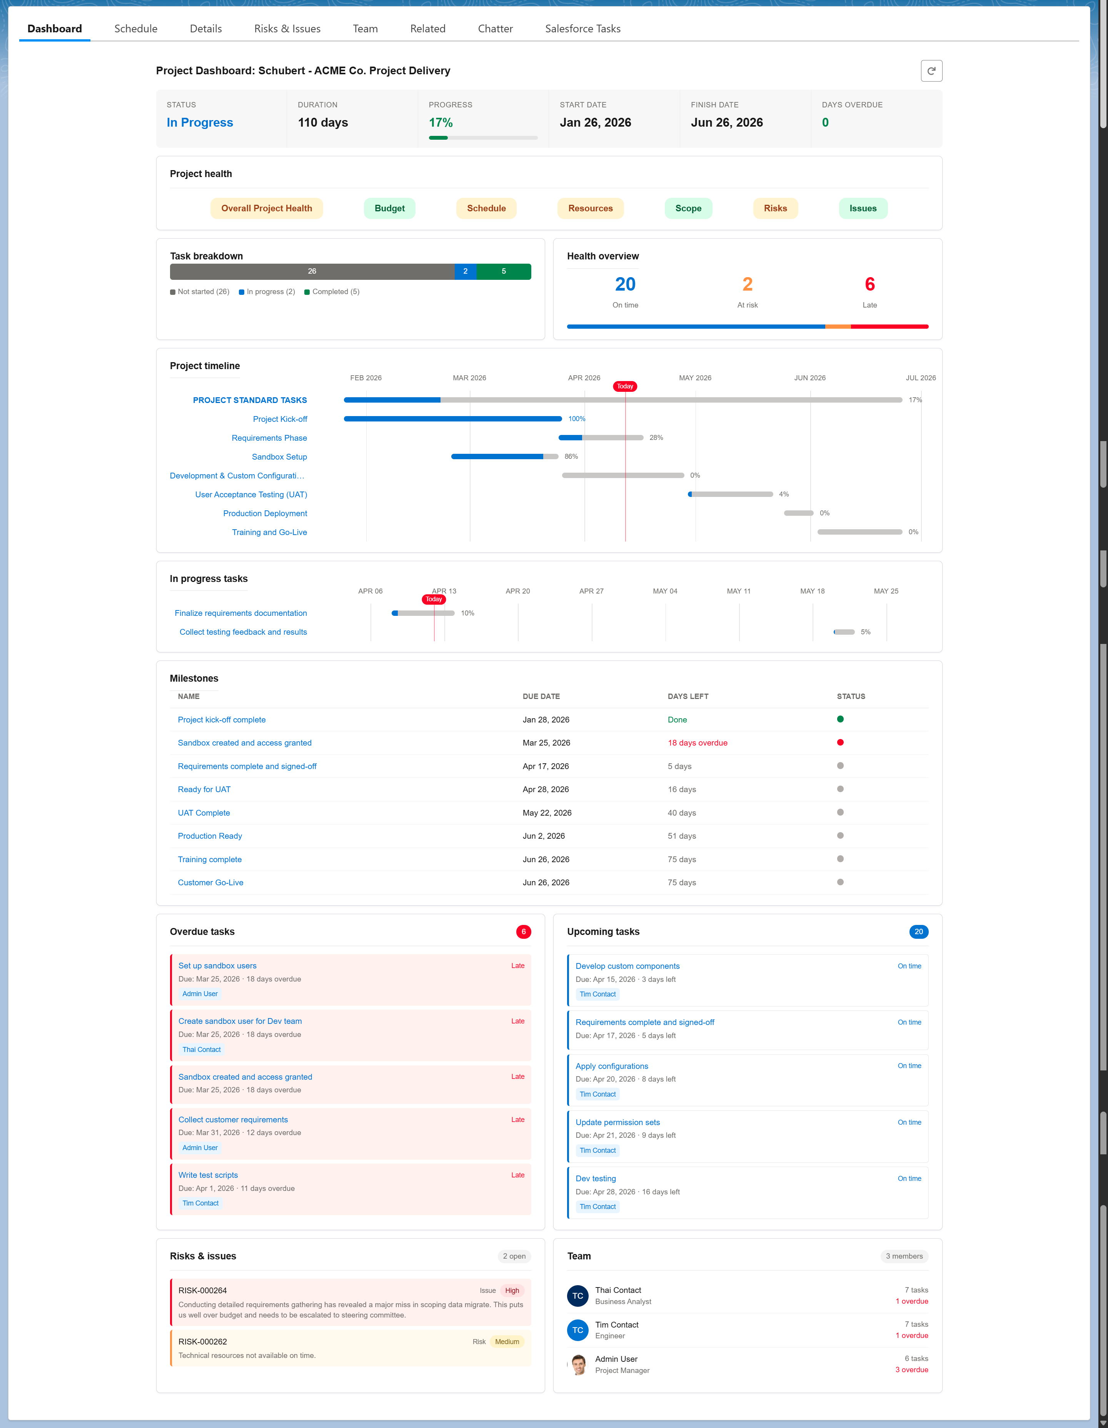Click the Today marker in Project timeline
The image size is (1108, 1428).
click(x=625, y=386)
